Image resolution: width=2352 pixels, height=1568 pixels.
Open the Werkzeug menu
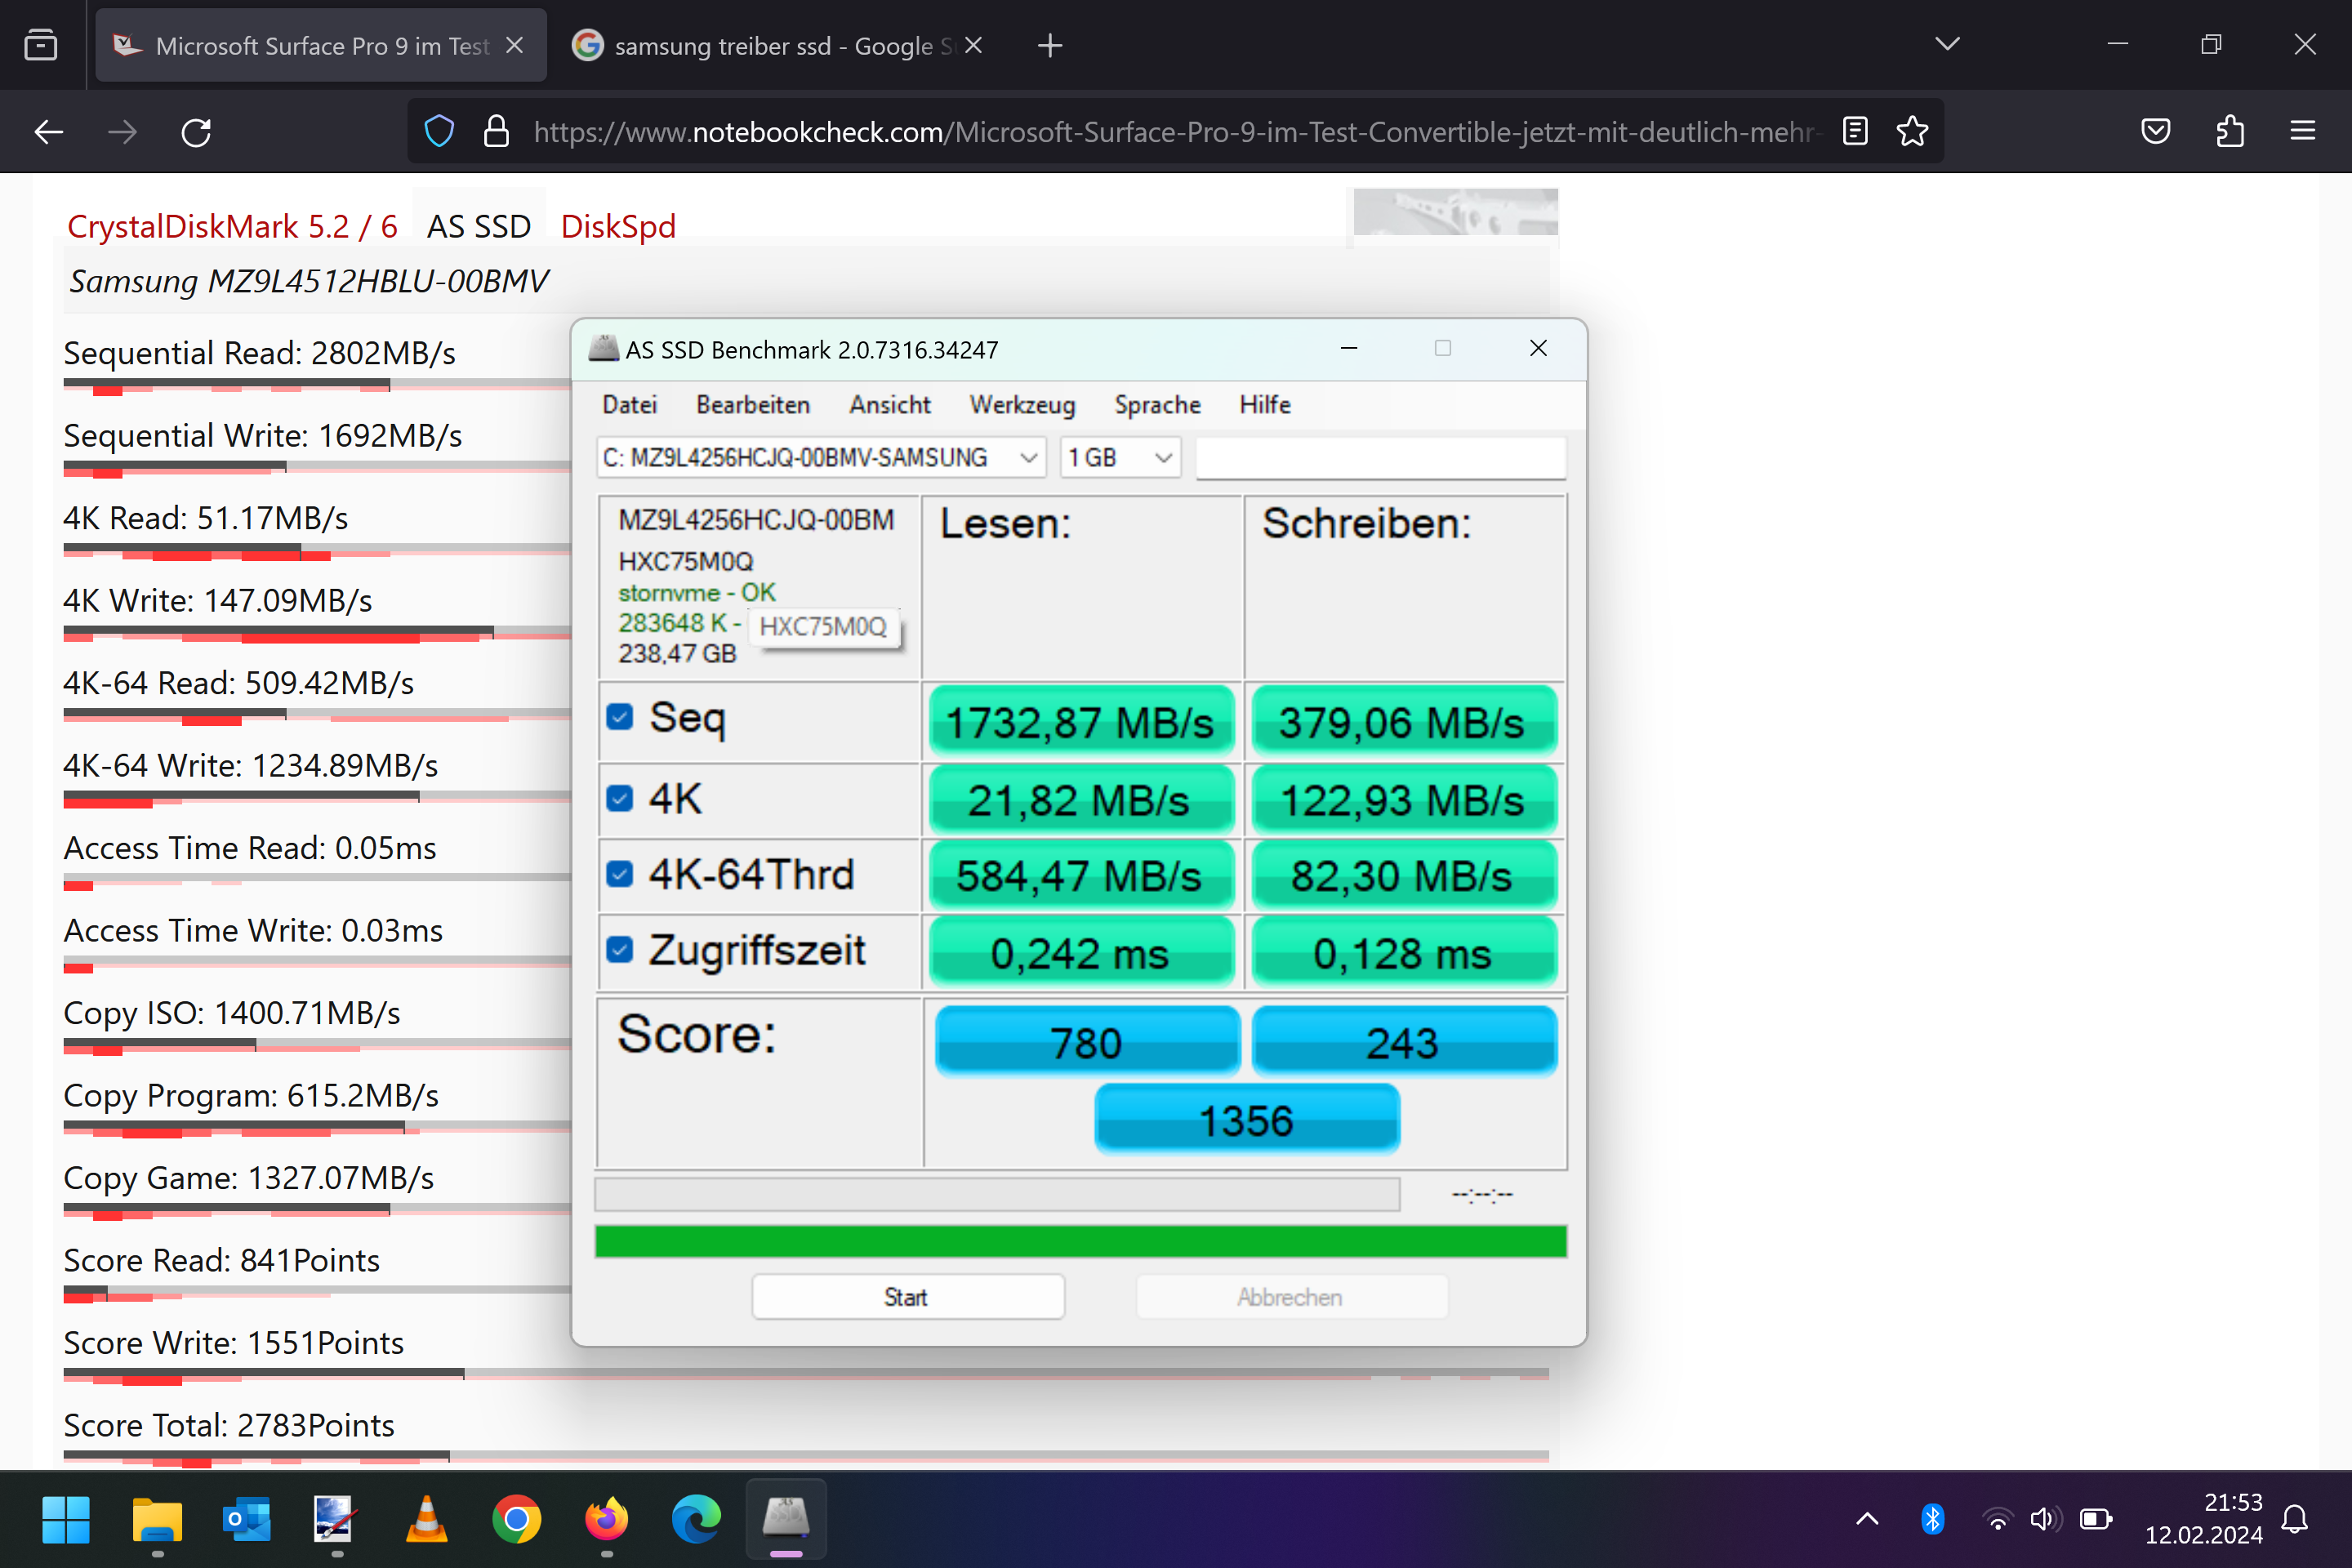pyautogui.click(x=1021, y=405)
